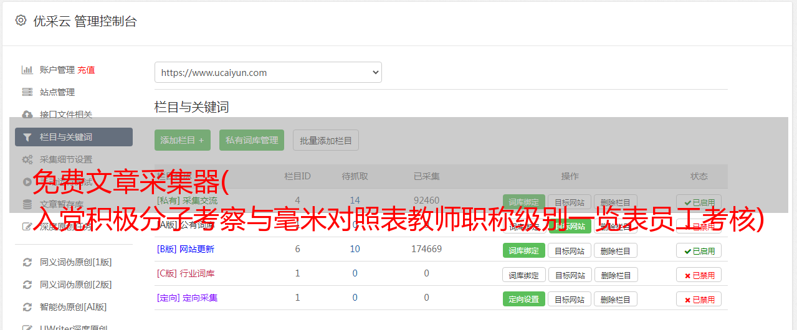Click pending count 10 in 网站更新 row
797x330 pixels.
(x=355, y=249)
